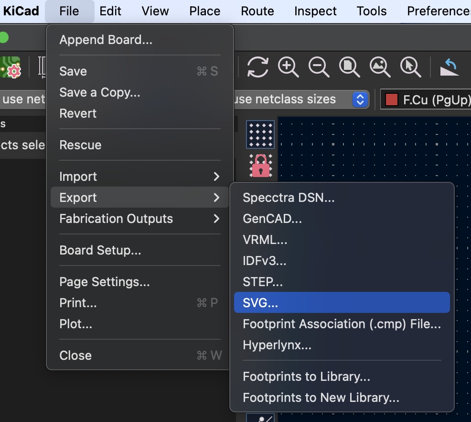471x422 pixels.
Task: Select Save in File menu
Action: tap(139, 71)
